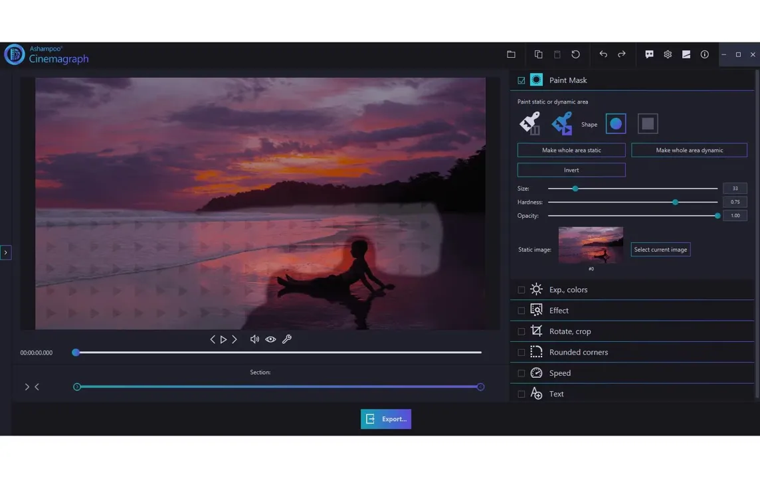Choose the square brush shape
760x478 pixels.
click(x=648, y=123)
